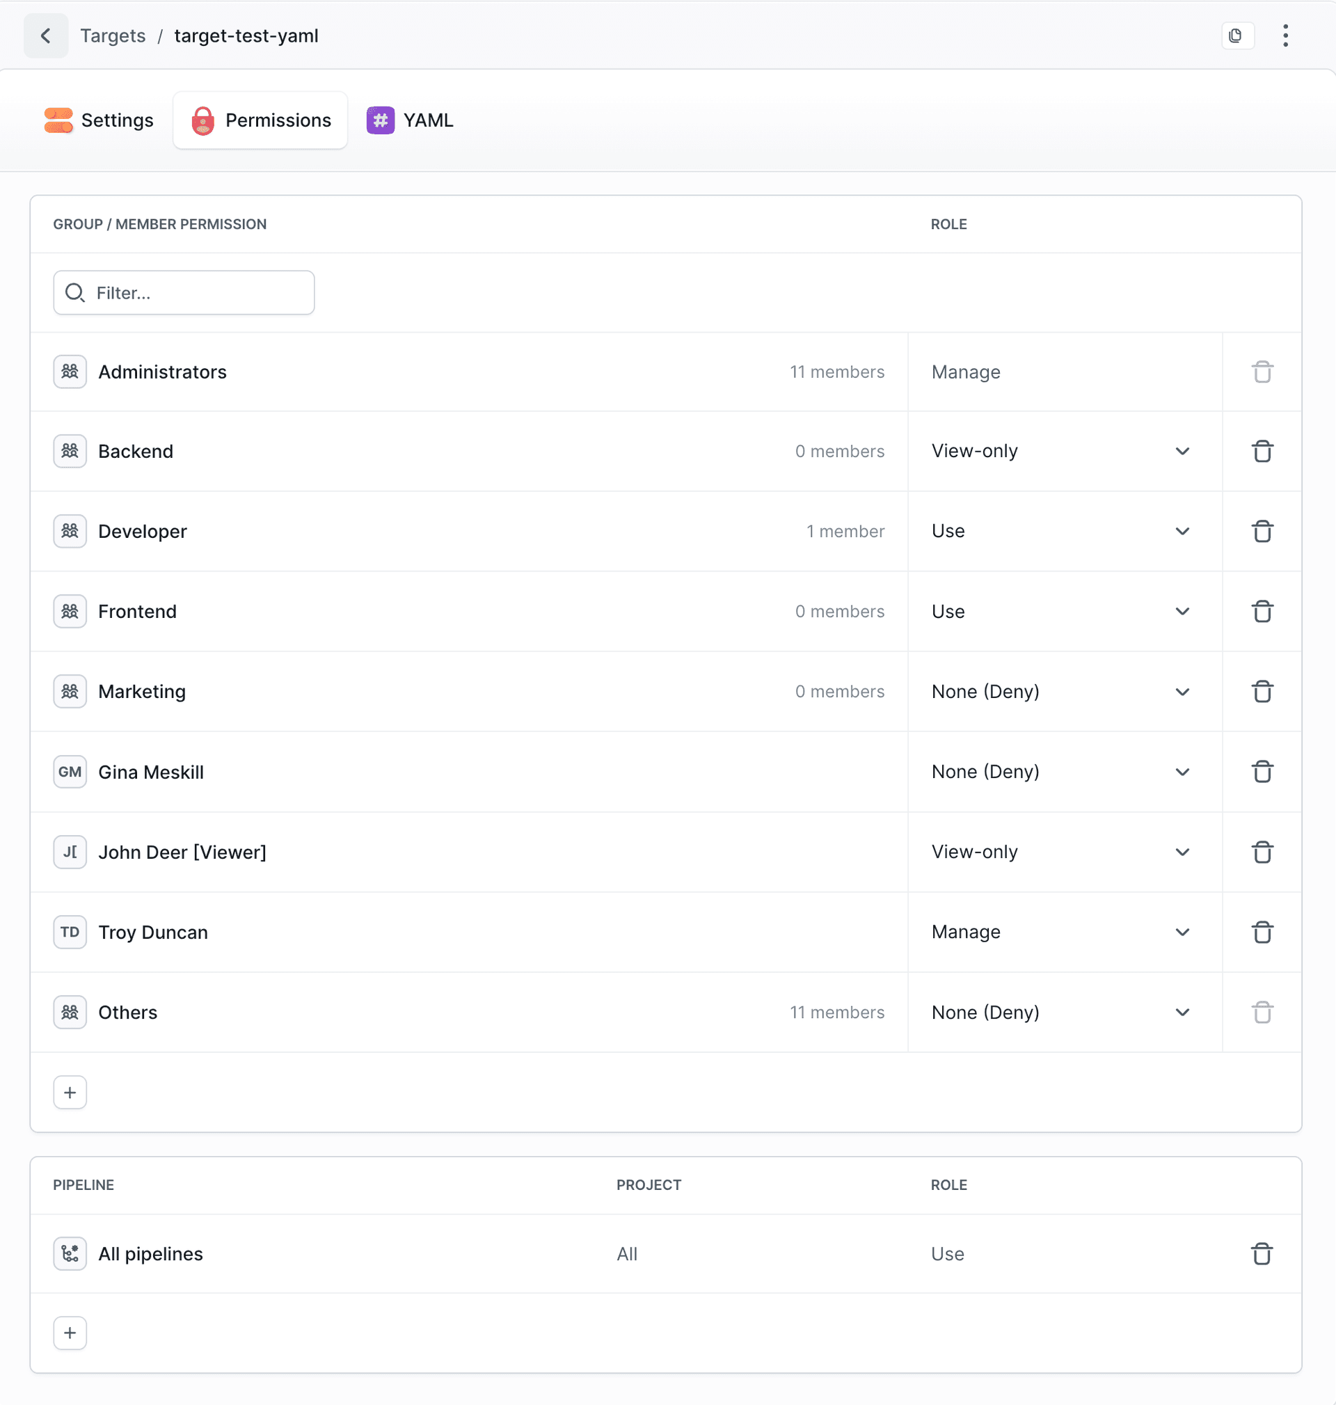
Task: Click the All pipelines row icon
Action: point(70,1254)
